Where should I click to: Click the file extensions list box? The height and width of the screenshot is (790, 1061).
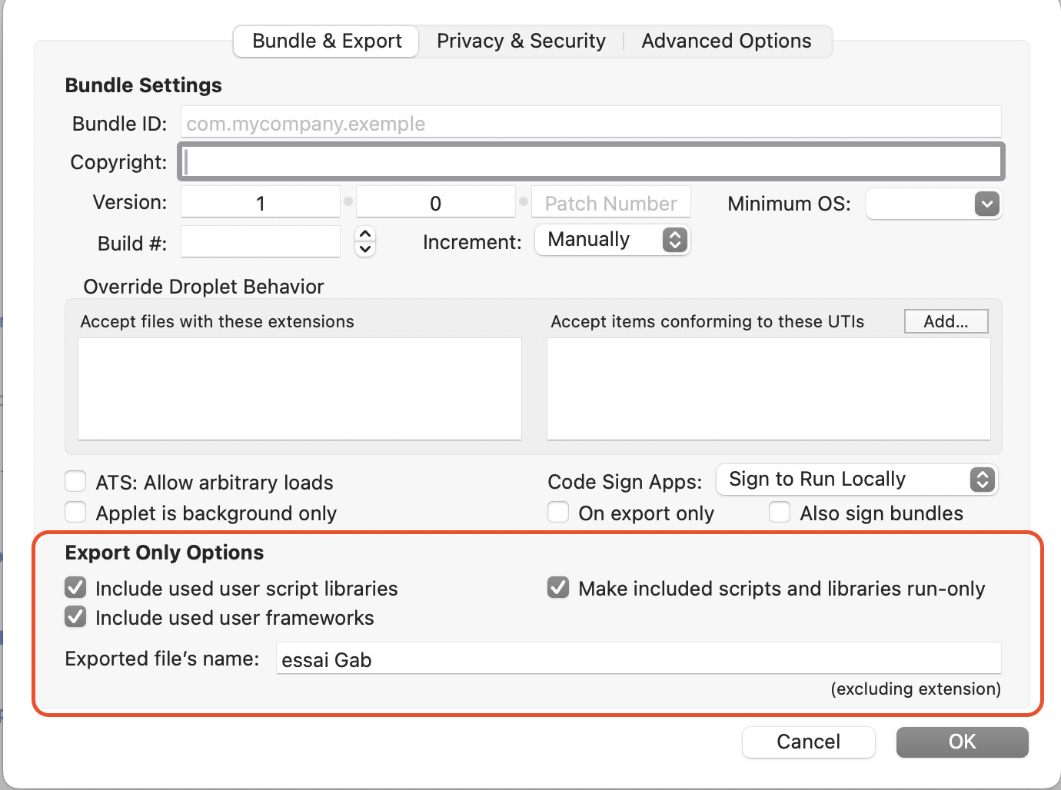coord(300,389)
